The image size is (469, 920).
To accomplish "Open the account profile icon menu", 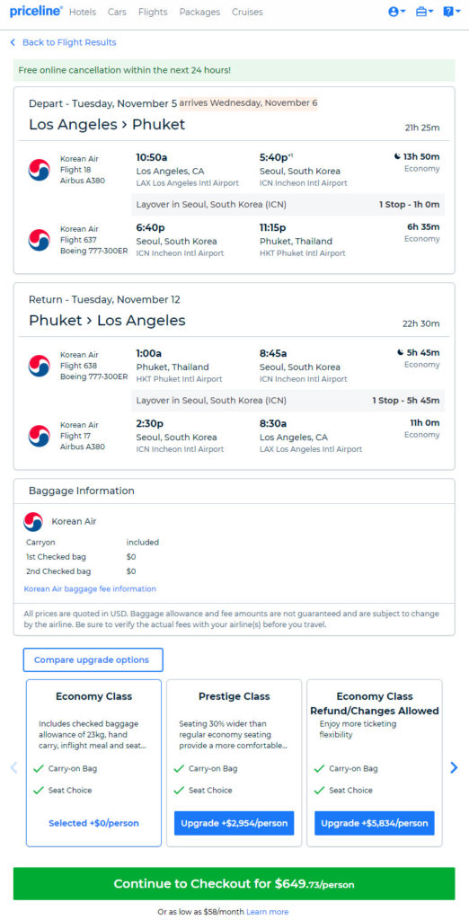I will 397,12.
